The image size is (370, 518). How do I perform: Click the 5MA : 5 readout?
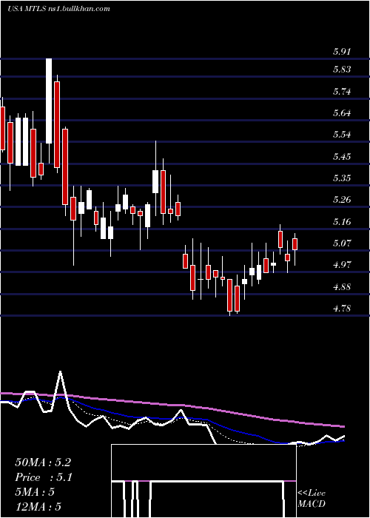pyautogui.click(x=35, y=492)
